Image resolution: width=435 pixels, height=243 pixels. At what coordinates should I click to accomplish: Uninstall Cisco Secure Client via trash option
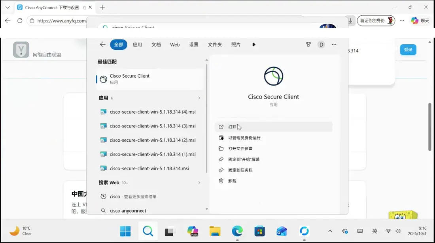(274, 181)
